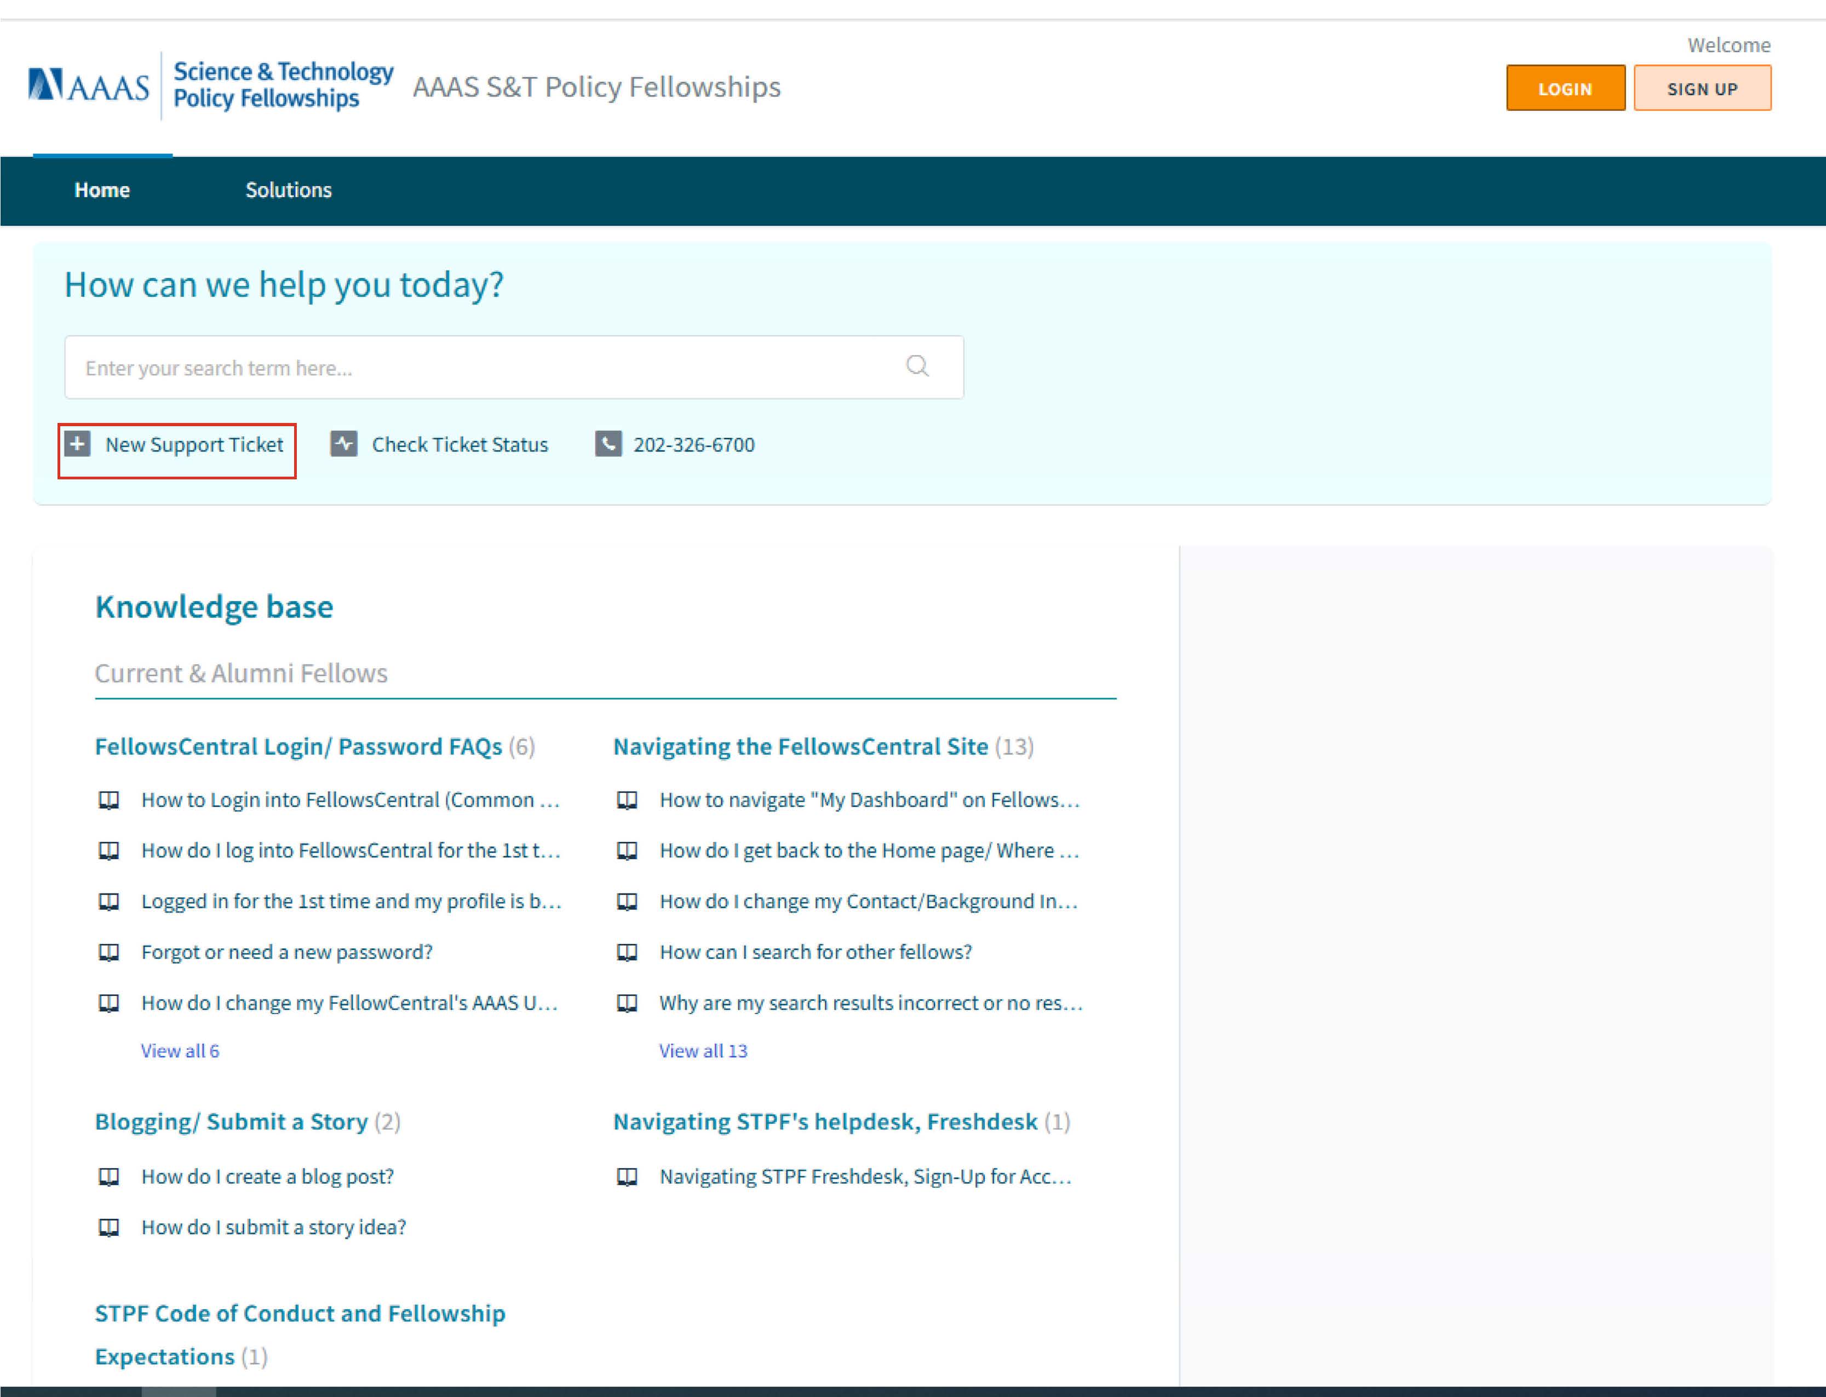The image size is (1826, 1397).
Task: Open 'FellowsCentral Login/ Password FAQs' category
Action: coord(298,747)
